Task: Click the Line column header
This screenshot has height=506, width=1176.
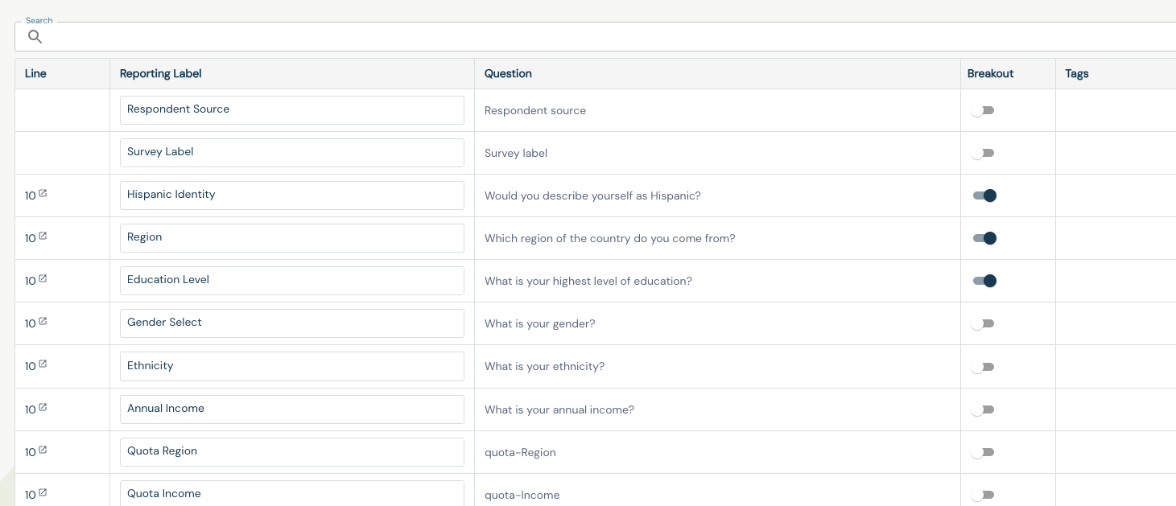Action: click(35, 73)
